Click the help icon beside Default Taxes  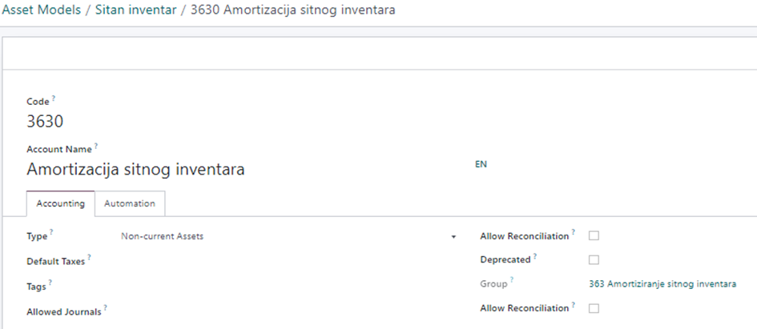(x=89, y=257)
